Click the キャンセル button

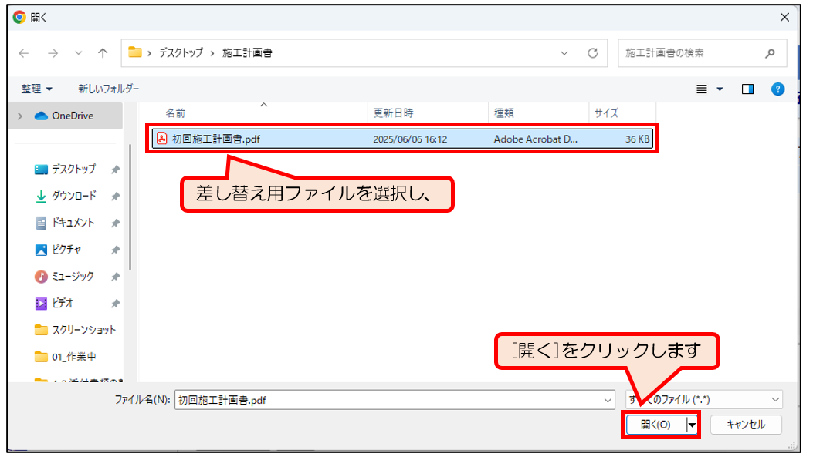tap(746, 425)
